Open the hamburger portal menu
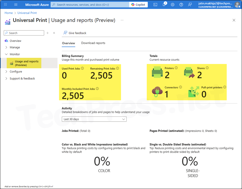 point(16,5)
